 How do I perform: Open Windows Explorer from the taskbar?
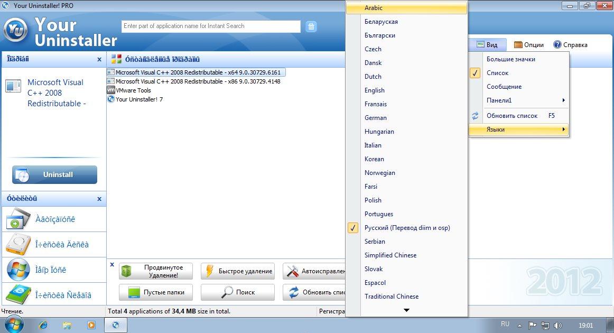click(x=67, y=325)
